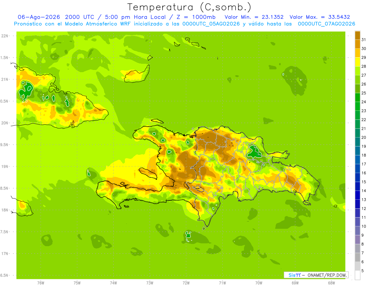Pick the yellow legend band between 28 and 29
The image size is (372, 287).
[357, 62]
